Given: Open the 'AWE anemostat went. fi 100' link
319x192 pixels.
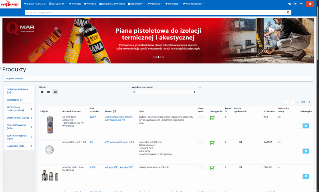Looking at the screenshot, I should point(119,142).
